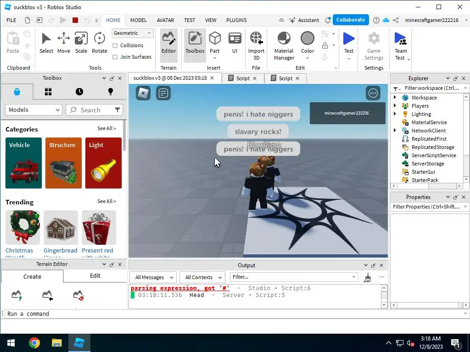The height and width of the screenshot is (352, 470).
Task: Open the Models category dropdown
Action: click(34, 110)
